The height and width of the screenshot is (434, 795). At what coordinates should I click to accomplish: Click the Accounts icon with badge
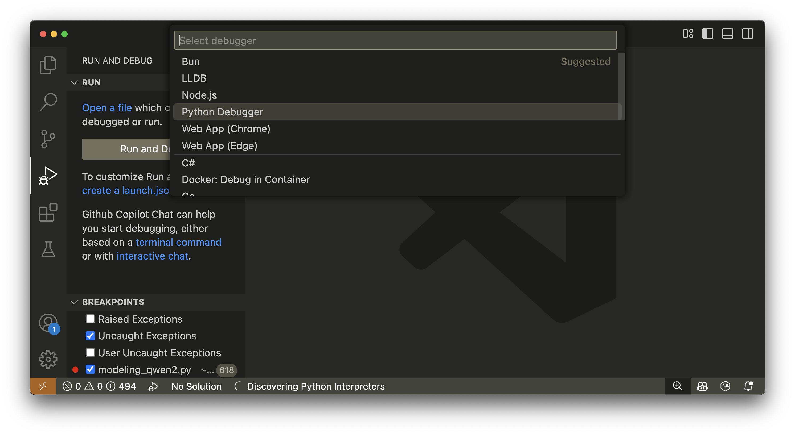point(48,323)
